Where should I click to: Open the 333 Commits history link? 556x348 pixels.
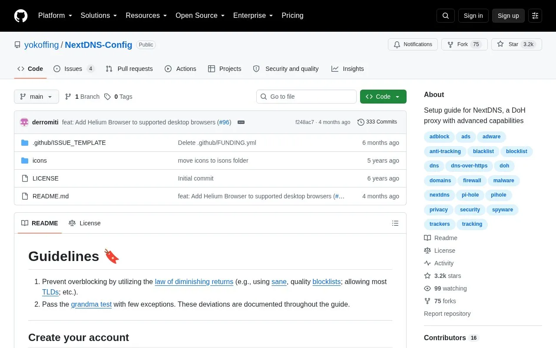pos(377,122)
